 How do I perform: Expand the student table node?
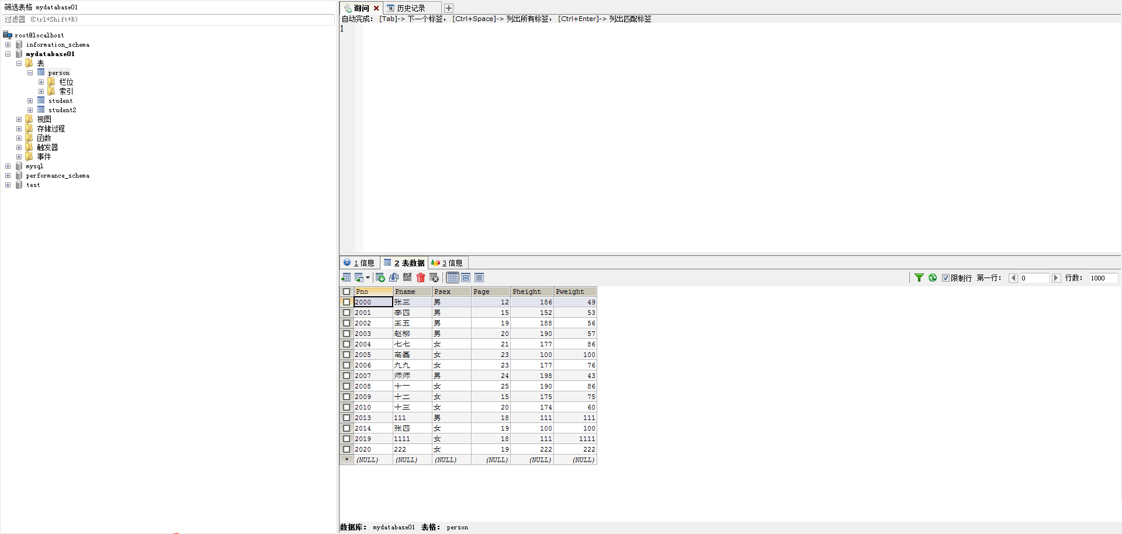click(x=30, y=100)
